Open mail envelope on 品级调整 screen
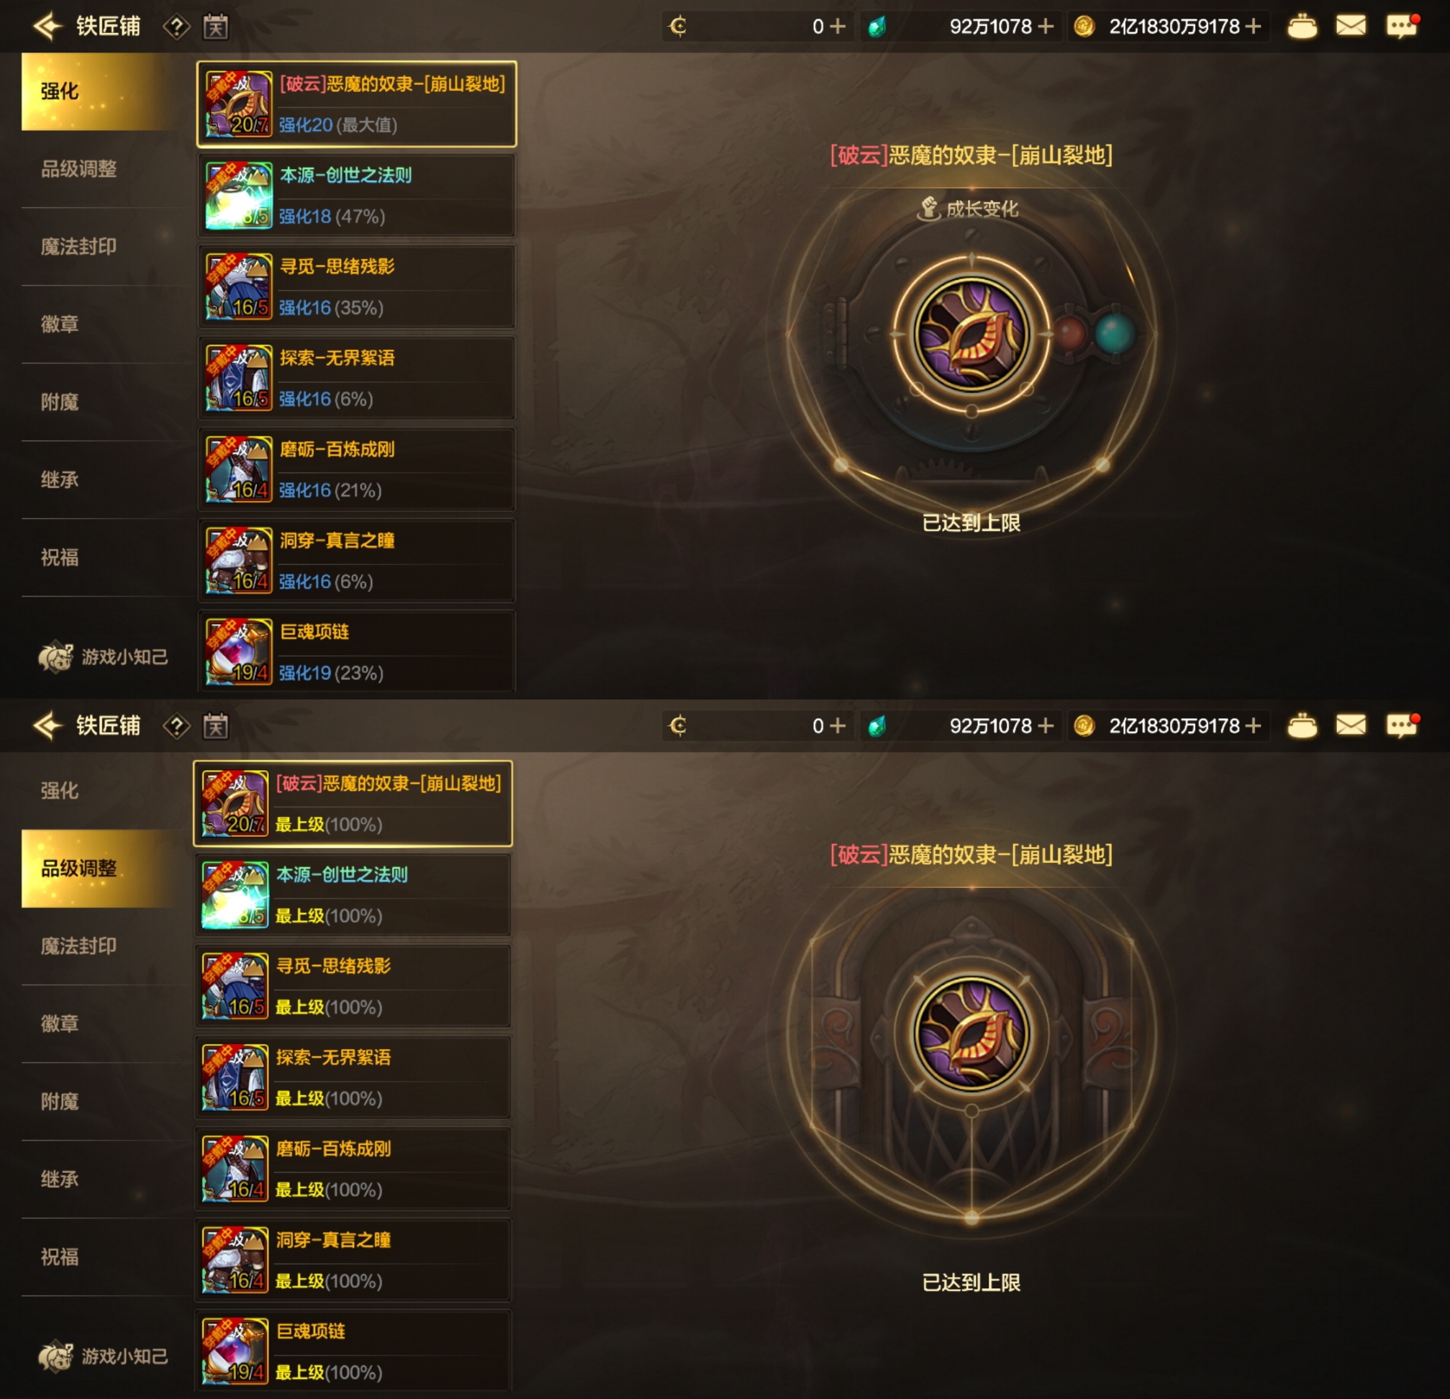The width and height of the screenshot is (1450, 1399). coord(1351,725)
